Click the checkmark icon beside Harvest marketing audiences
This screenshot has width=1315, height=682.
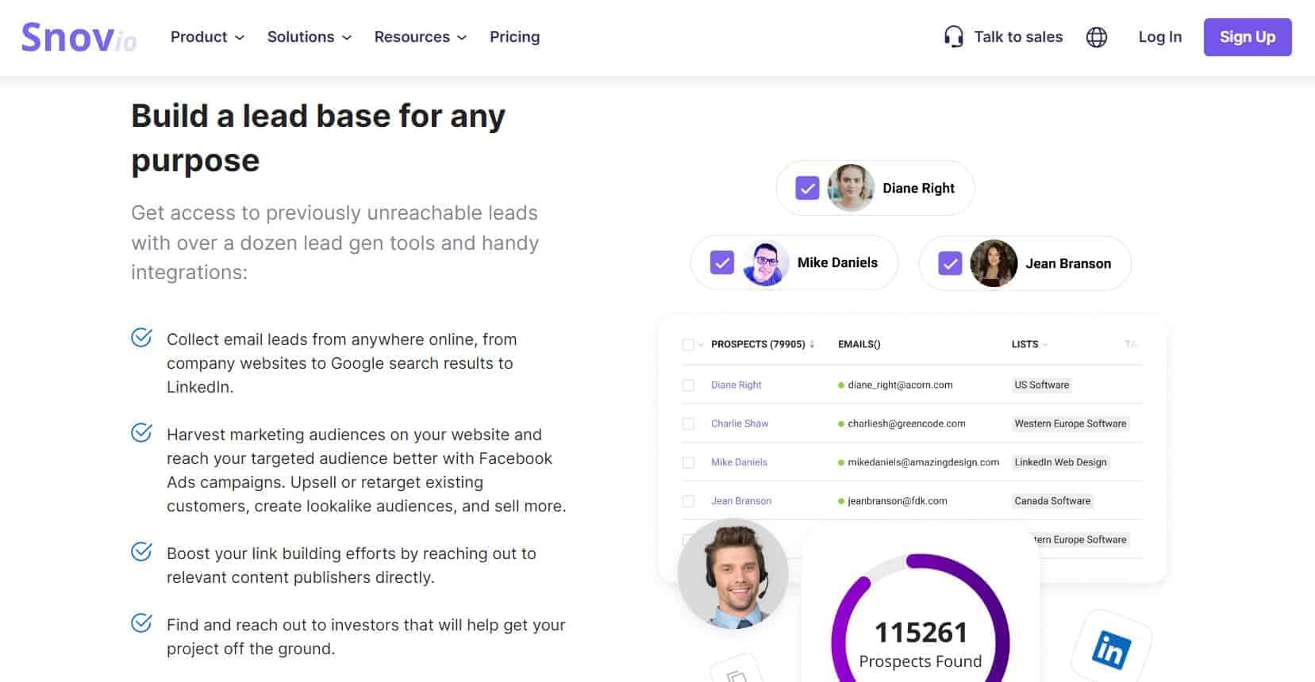pyautogui.click(x=141, y=433)
